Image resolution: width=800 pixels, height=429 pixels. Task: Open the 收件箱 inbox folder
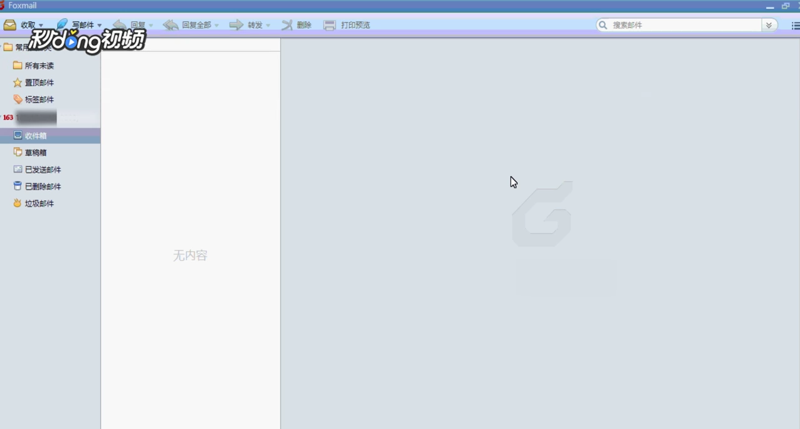point(50,135)
